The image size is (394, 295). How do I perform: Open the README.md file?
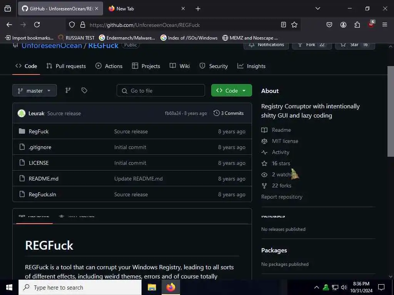(43, 179)
